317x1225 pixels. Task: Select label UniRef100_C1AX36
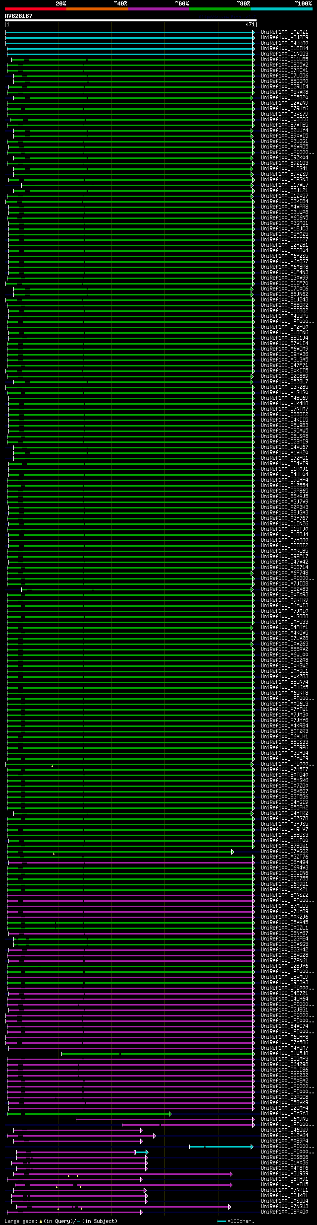(x=284, y=1163)
